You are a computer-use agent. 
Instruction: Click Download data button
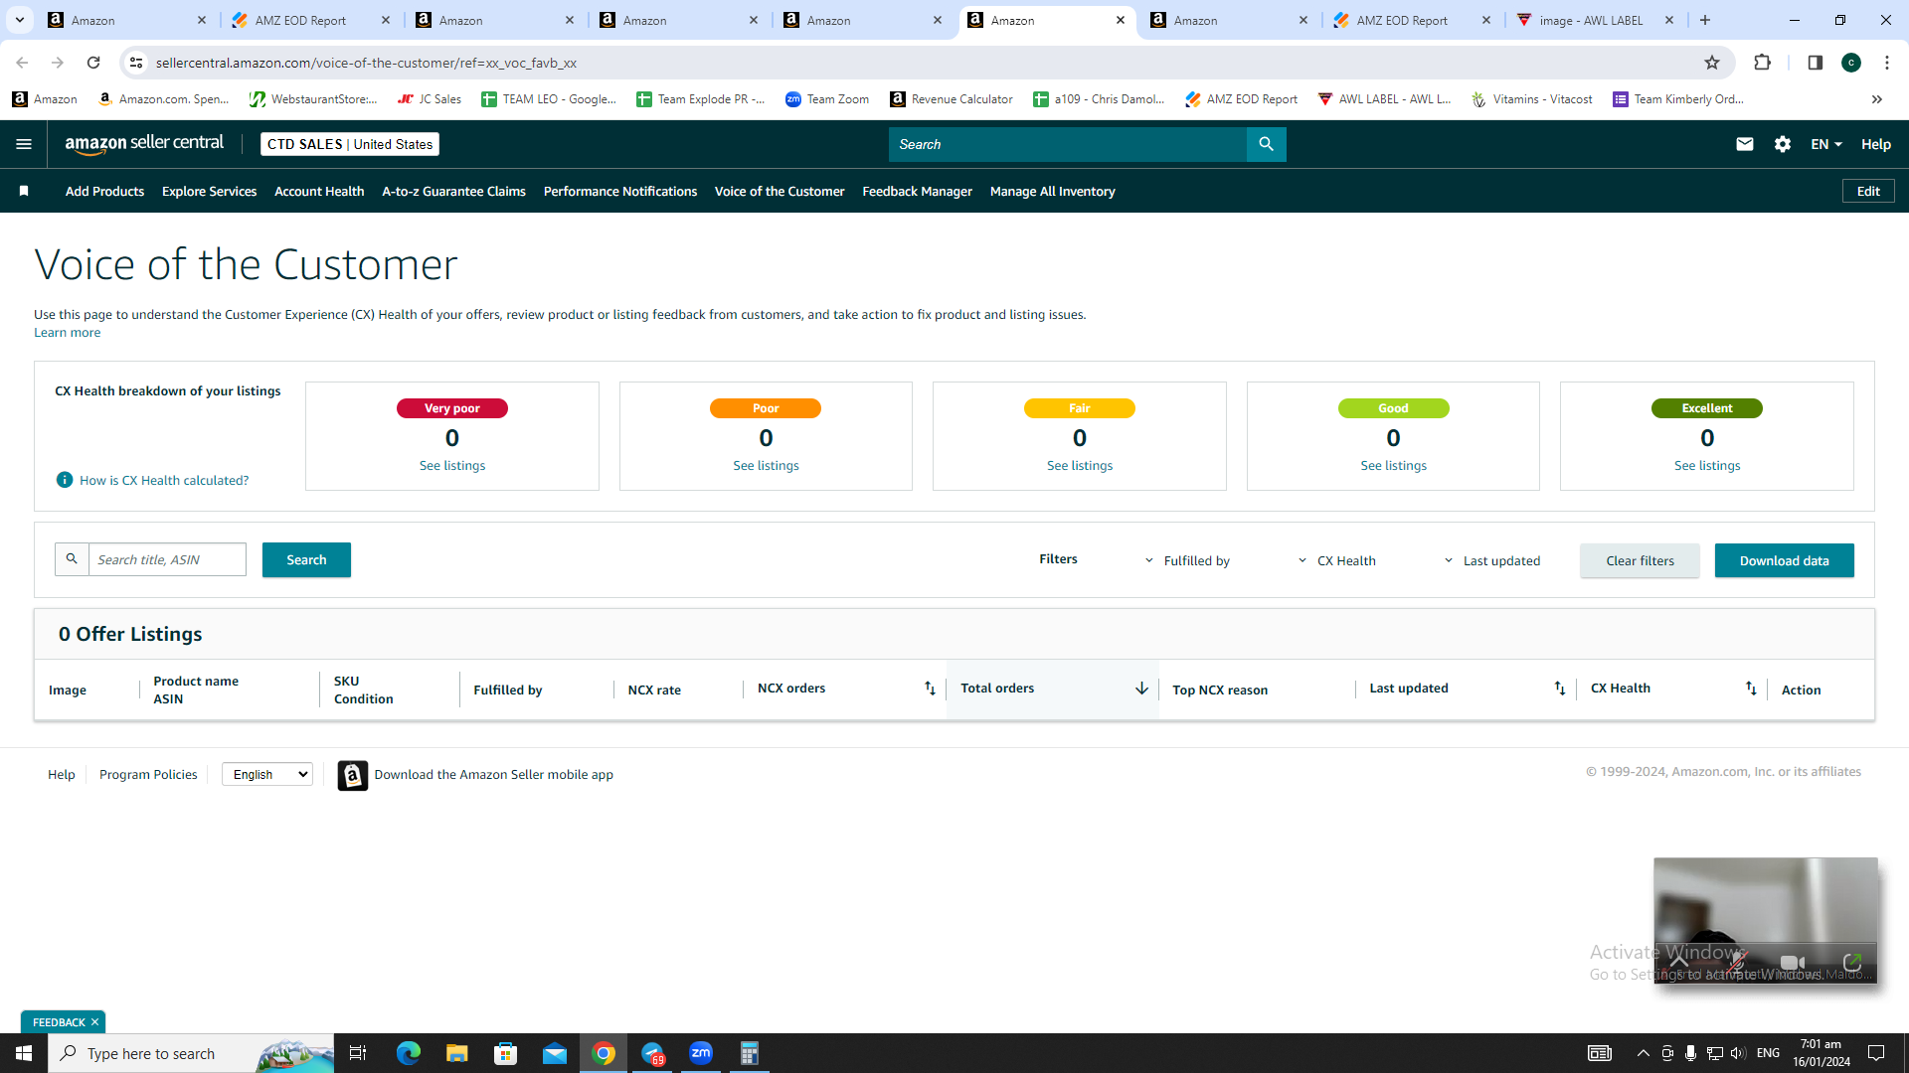(x=1784, y=560)
